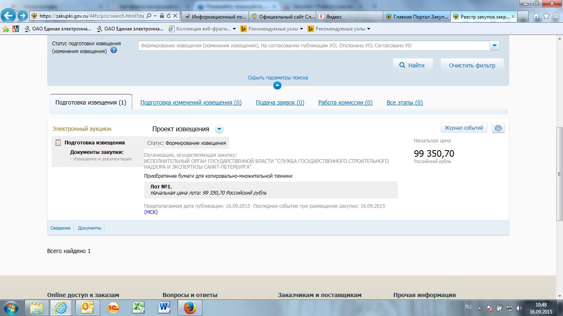Switch to Яндекс browser tab
The height and width of the screenshot is (316, 563).
click(x=349, y=16)
